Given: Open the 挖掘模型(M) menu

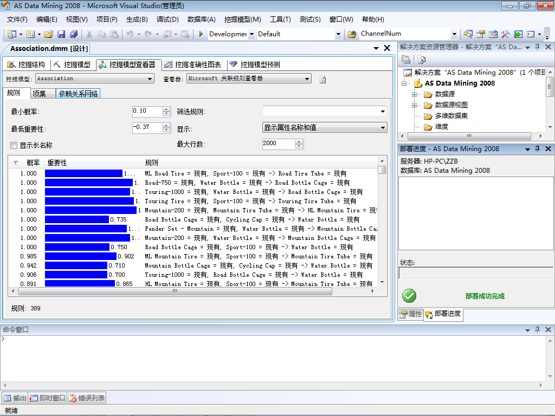Looking at the screenshot, I should [x=242, y=19].
